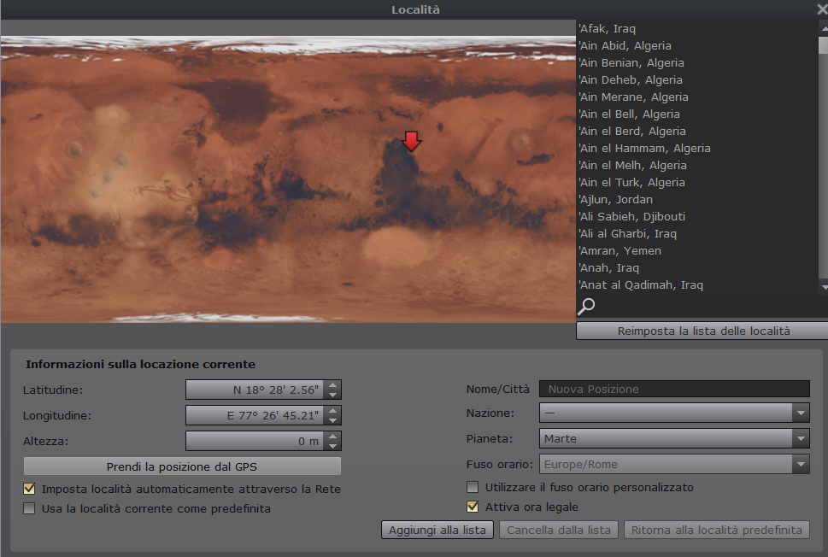Toggle Attiva ora legale checkbox
This screenshot has width=828, height=557.
(473, 507)
